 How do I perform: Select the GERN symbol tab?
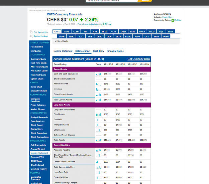click(62, 36)
